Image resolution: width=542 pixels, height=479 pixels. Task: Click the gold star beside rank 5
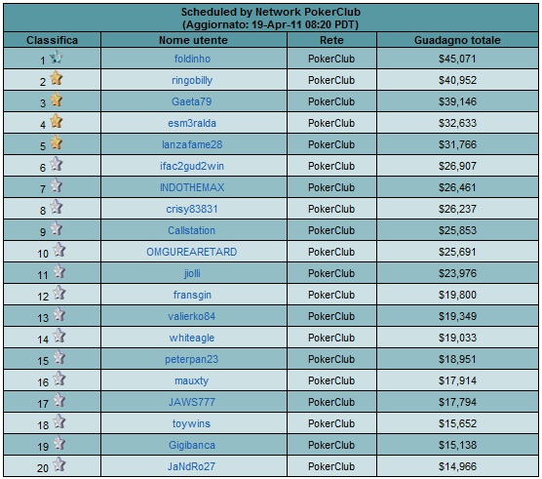tap(56, 142)
